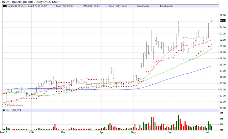Image resolution: width=228 pixels, height=139 pixels.
Task: Click the black OHLC legend swatch
Action: point(5,6)
